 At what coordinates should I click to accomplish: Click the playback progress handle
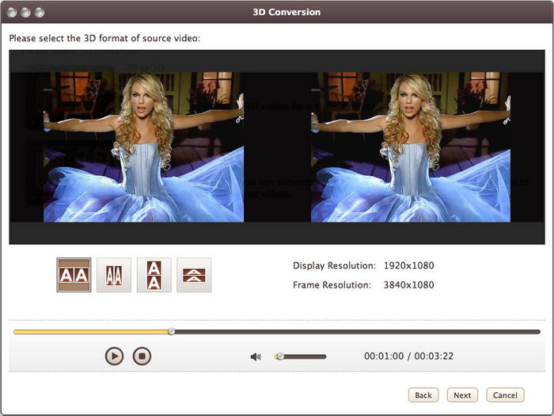tap(172, 331)
